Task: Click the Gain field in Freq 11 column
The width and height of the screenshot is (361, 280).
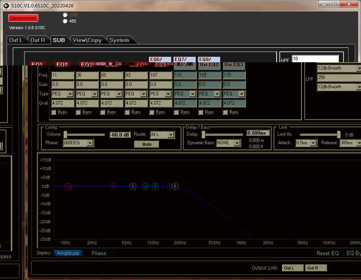Action: [x=63, y=85]
